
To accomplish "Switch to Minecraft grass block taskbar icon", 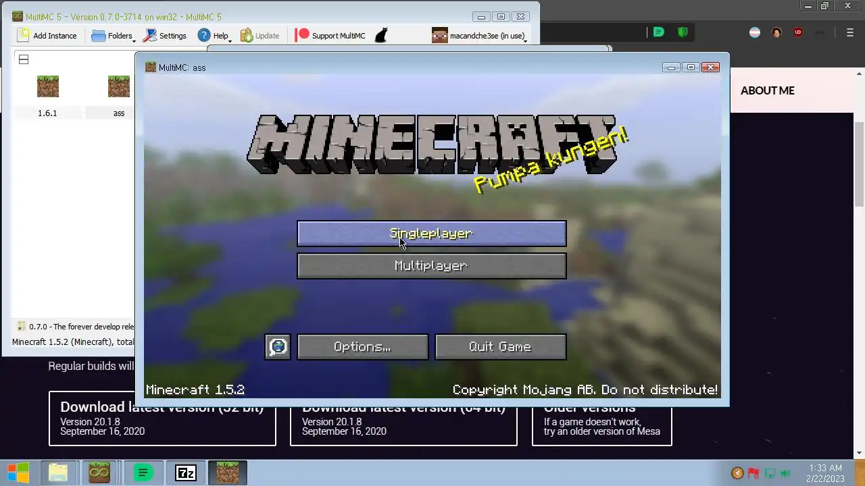I will point(228,473).
